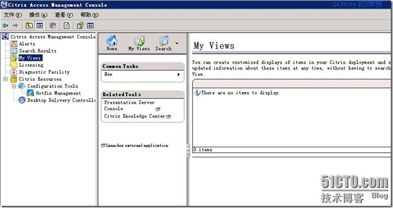Click the Help question mark toolbar icon
This screenshot has height=208, width=393.
coord(80,26)
